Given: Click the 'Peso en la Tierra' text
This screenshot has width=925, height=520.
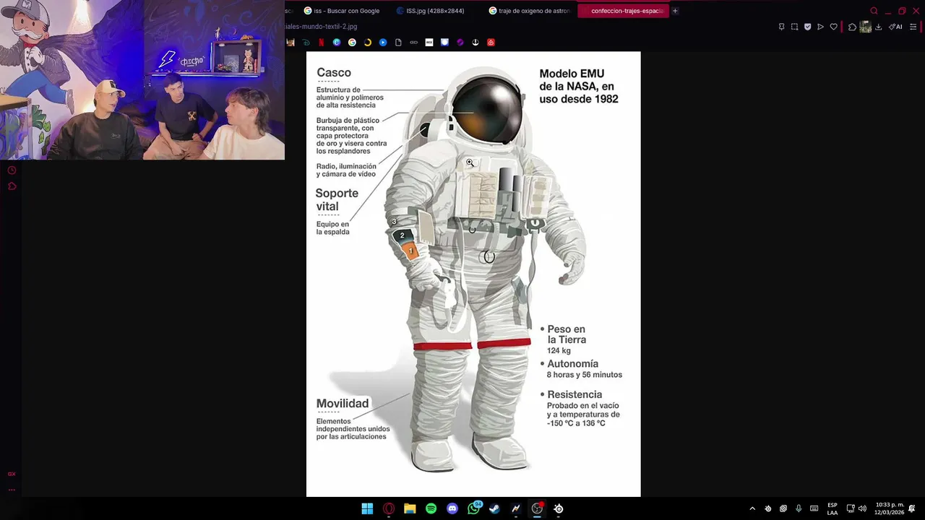Looking at the screenshot, I should click(567, 334).
